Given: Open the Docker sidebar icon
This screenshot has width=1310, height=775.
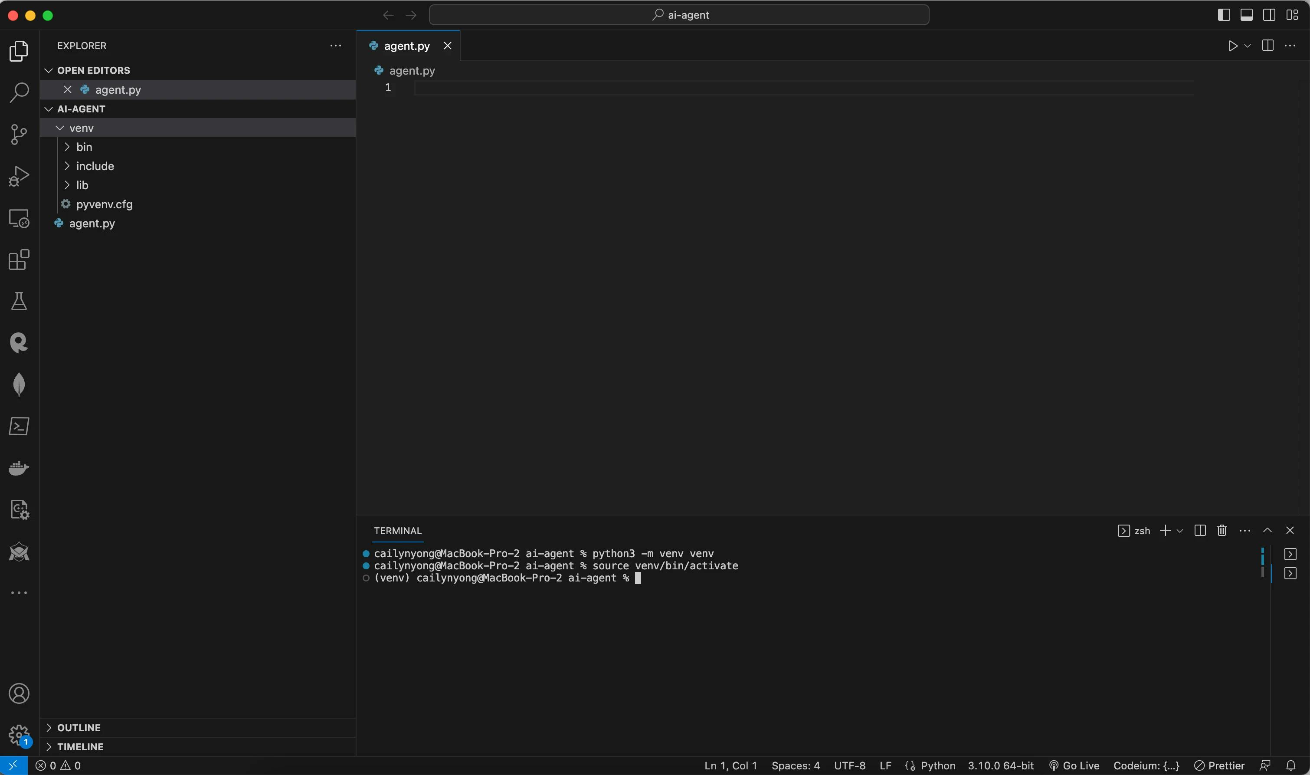Looking at the screenshot, I should click(19, 468).
